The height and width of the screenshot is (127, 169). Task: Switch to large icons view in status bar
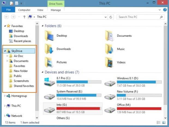click(x=164, y=123)
